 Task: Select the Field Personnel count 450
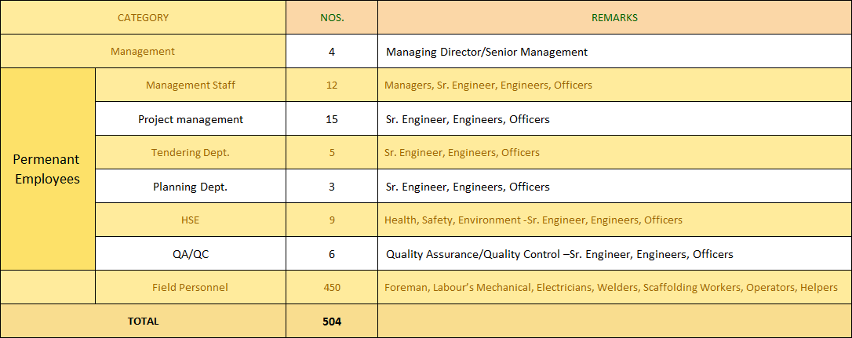click(x=332, y=288)
